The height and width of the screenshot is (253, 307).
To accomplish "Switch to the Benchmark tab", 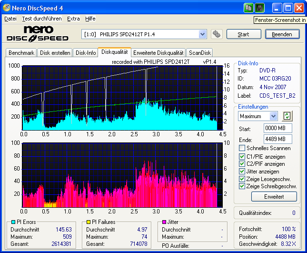I will 21,53.
